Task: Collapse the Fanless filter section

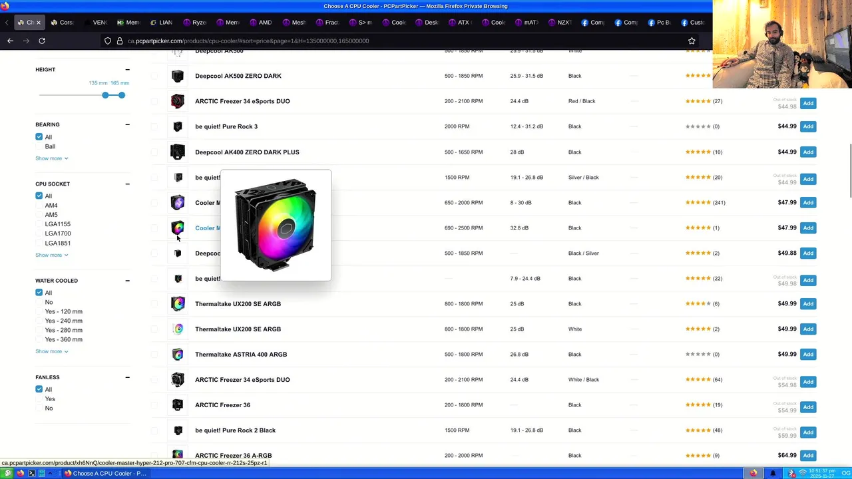Action: coord(127,377)
